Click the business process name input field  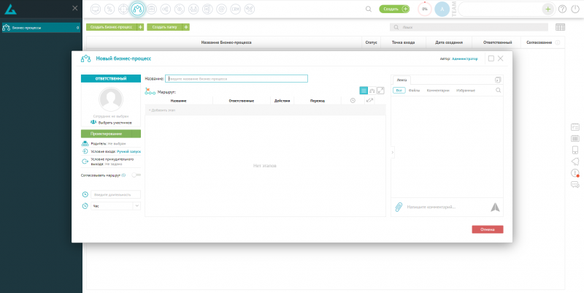[x=237, y=78]
